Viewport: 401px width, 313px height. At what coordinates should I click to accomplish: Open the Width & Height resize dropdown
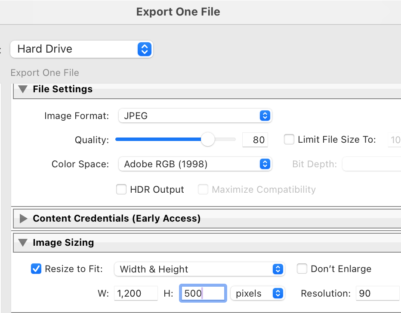199,269
